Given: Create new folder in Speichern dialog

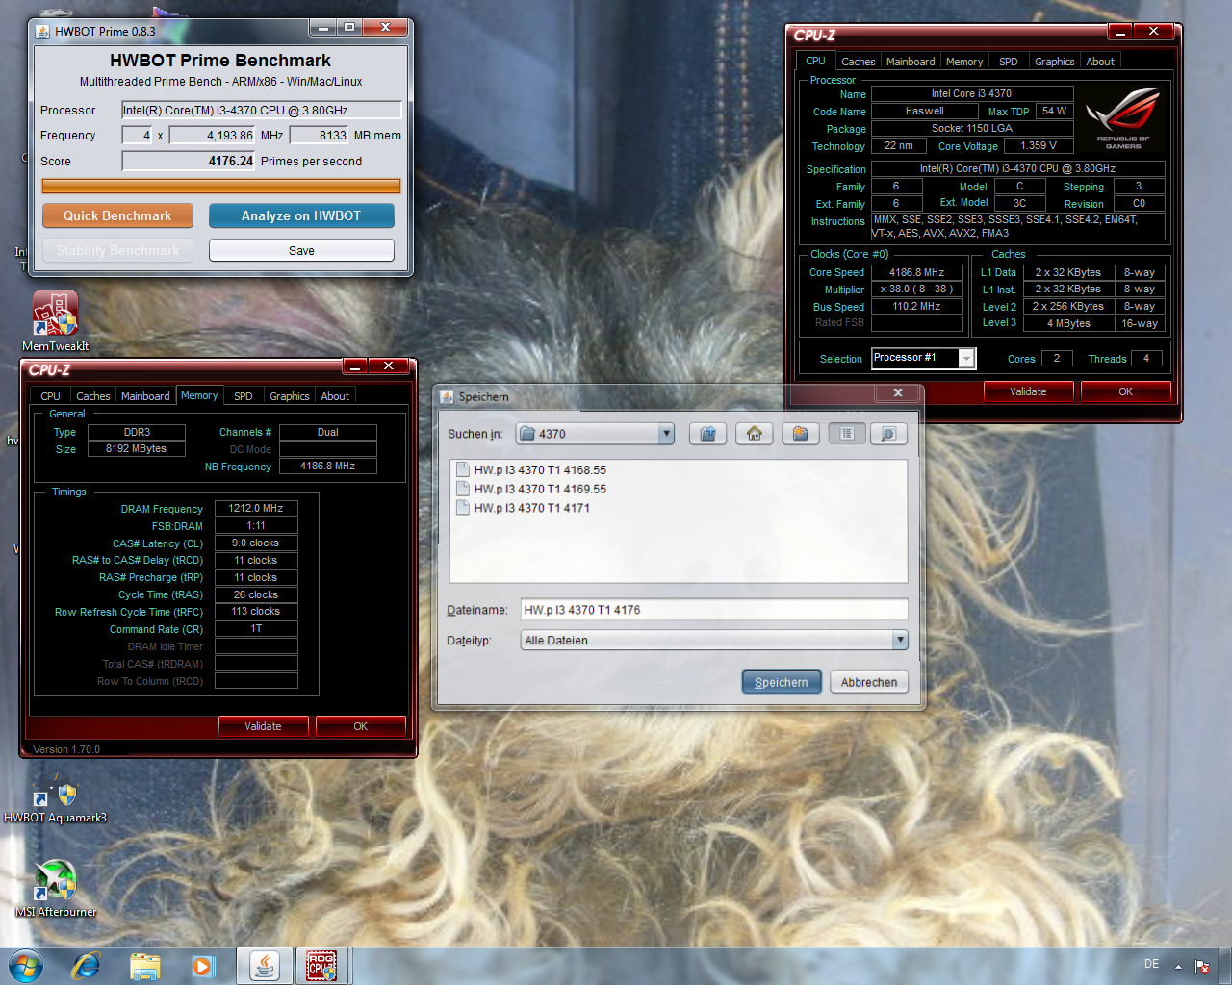Looking at the screenshot, I should (x=800, y=434).
